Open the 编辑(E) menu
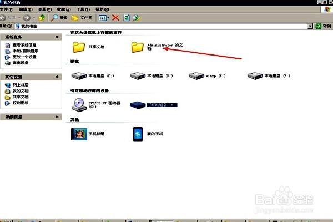Screen dimensions: 333x222 (26, 9)
